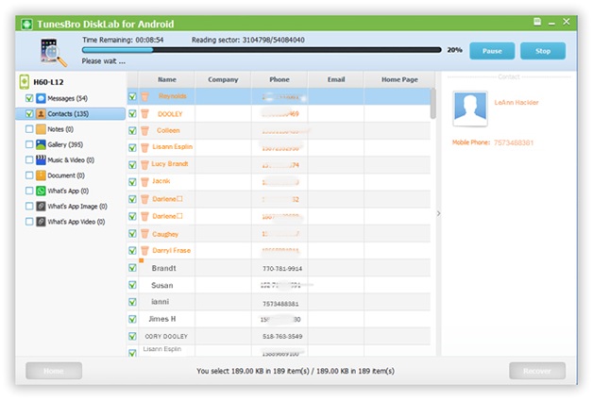593x400 pixels.
Task: Click the contact avatar picture in details panel
Action: tap(469, 108)
